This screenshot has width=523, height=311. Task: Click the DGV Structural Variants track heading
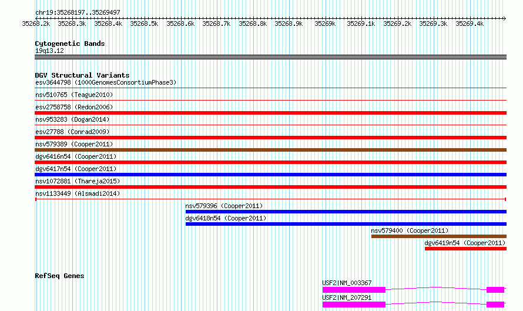coord(82,75)
